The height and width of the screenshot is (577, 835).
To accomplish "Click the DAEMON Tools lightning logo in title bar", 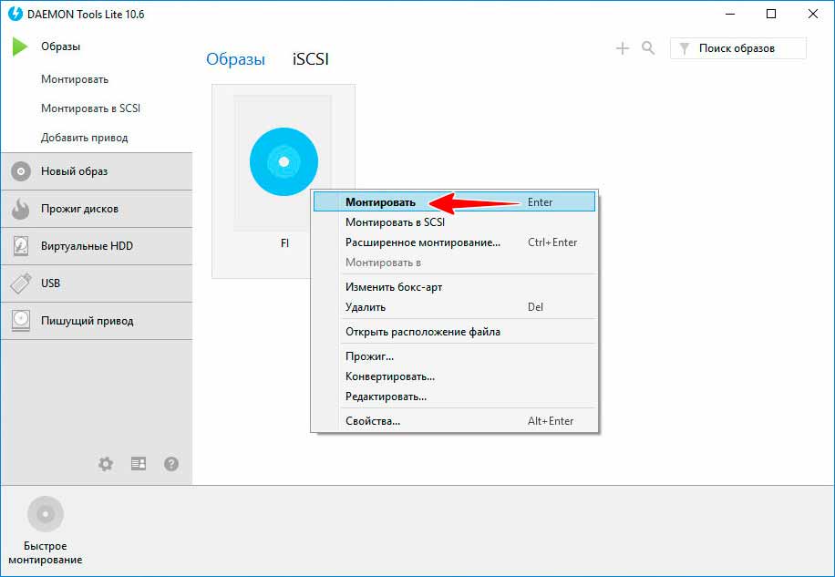I will (x=15, y=14).
